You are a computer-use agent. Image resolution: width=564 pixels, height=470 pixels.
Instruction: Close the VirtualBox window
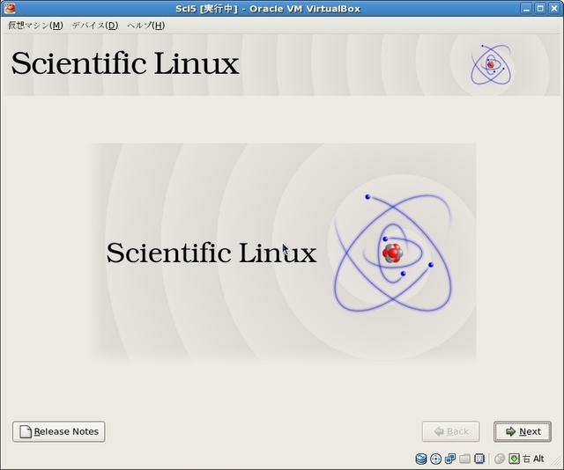click(554, 8)
